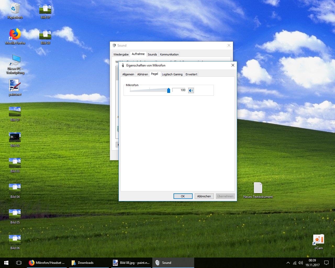Select the Dieser PC shortcut icon
This screenshot has width=335, height=268.
click(15, 64)
